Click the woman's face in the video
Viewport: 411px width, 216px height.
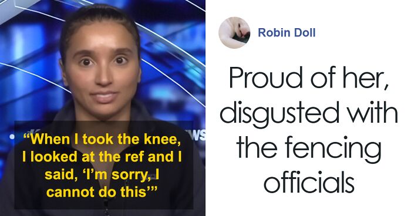(101, 67)
